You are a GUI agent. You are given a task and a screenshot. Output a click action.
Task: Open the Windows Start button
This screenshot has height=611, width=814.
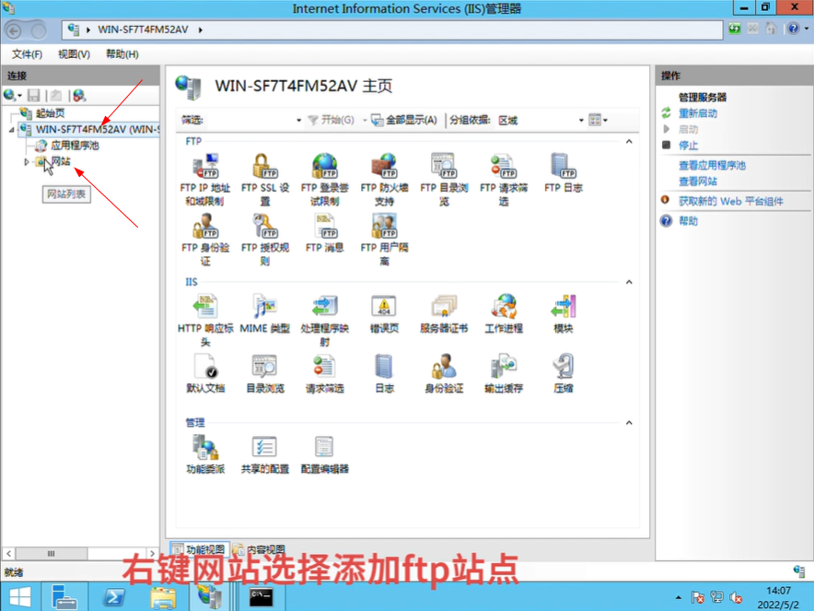point(20,597)
